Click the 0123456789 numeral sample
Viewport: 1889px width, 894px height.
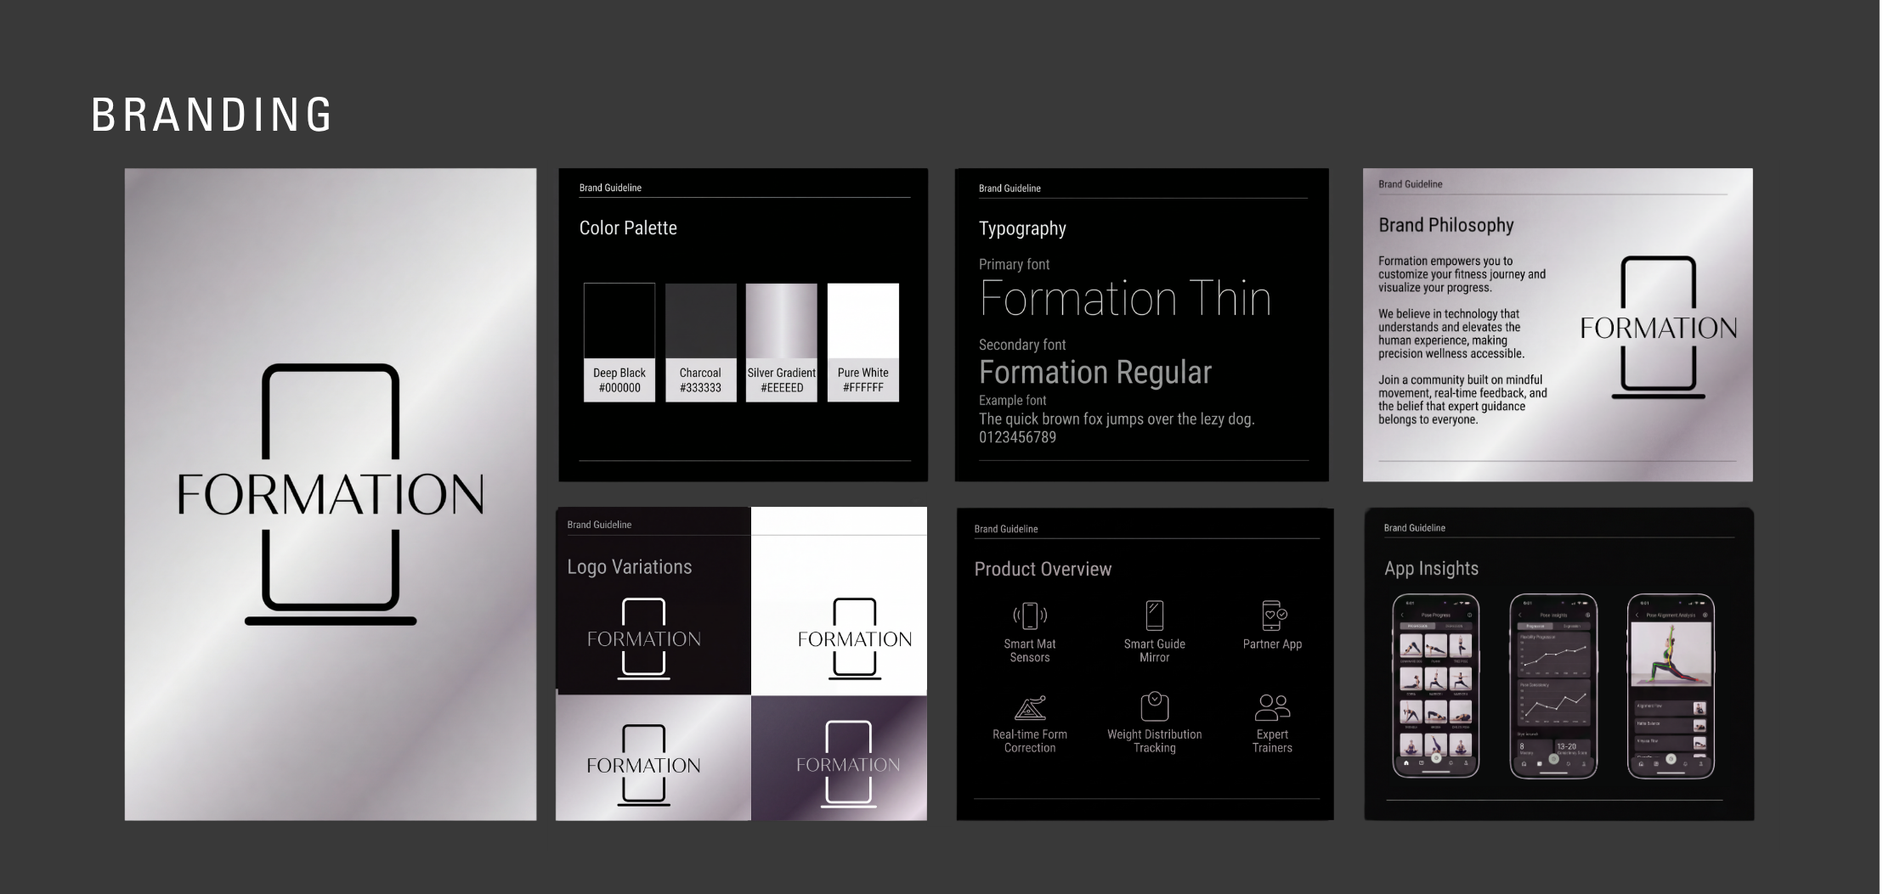coord(1017,437)
